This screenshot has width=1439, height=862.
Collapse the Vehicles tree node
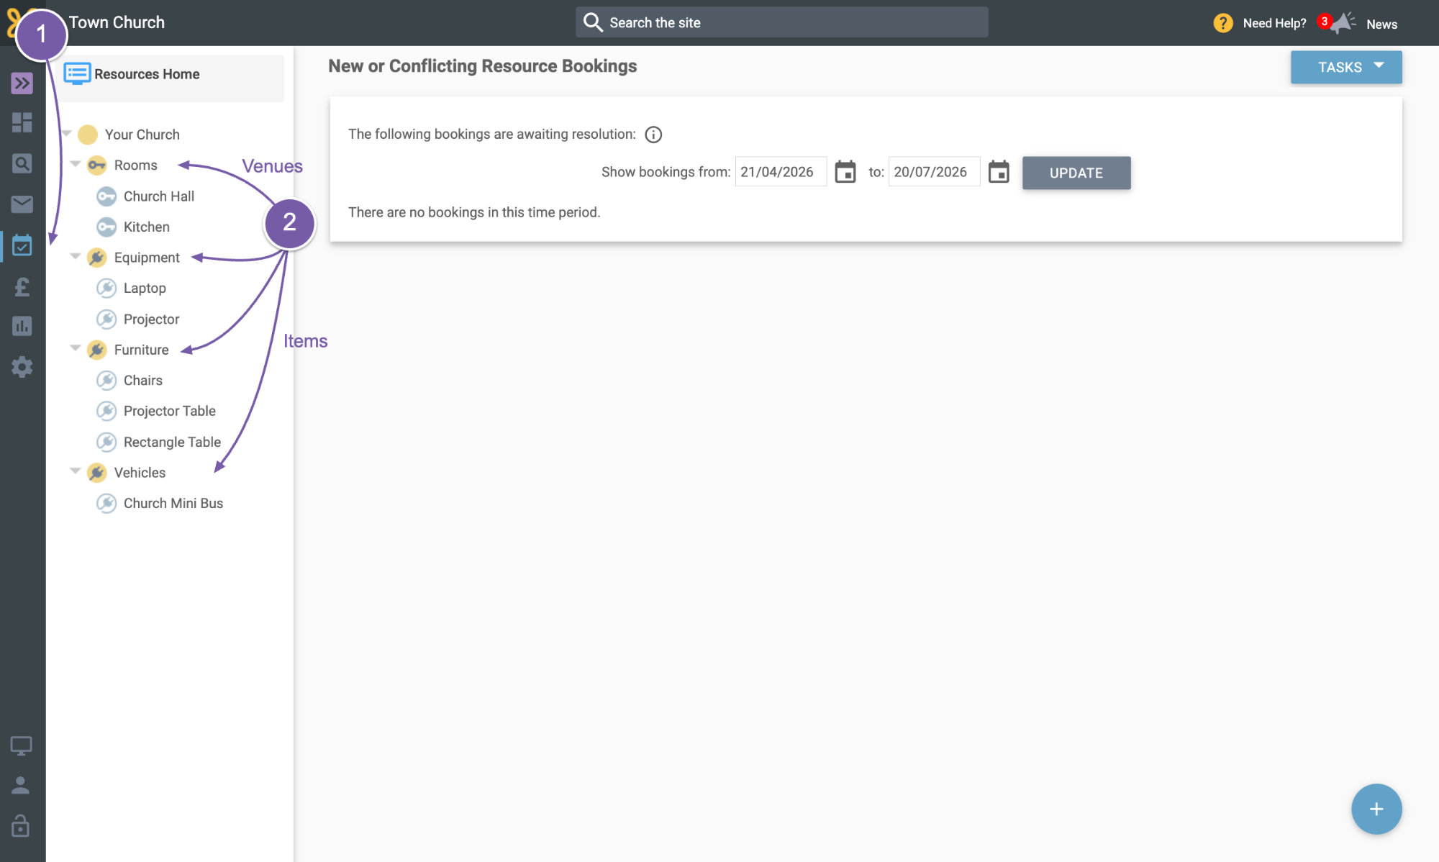(76, 471)
